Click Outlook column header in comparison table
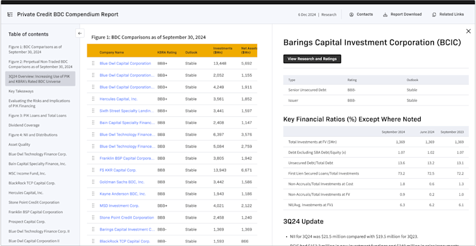Screen dimensions: 476x246 click(x=191, y=52)
